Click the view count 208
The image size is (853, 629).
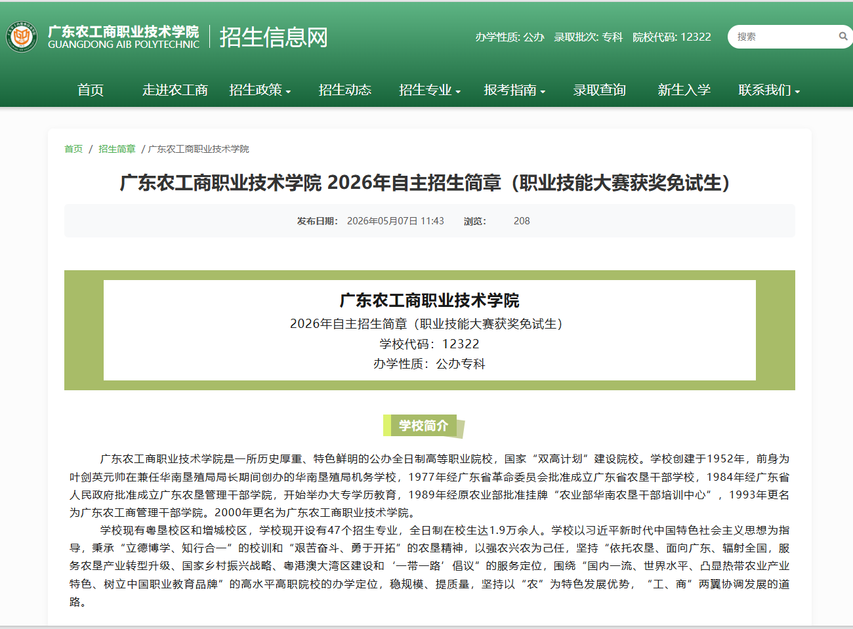tap(522, 221)
